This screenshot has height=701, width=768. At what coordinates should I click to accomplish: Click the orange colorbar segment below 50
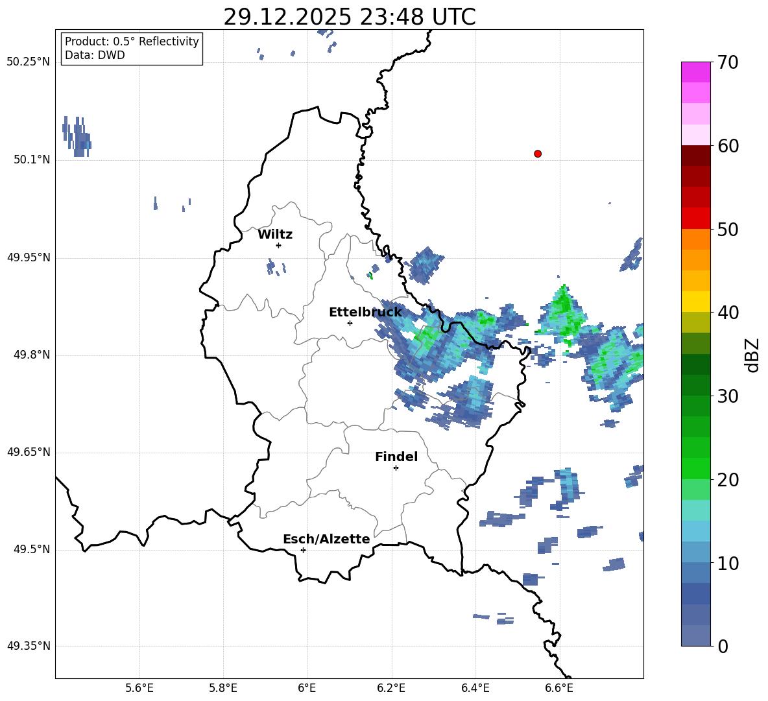695,239
